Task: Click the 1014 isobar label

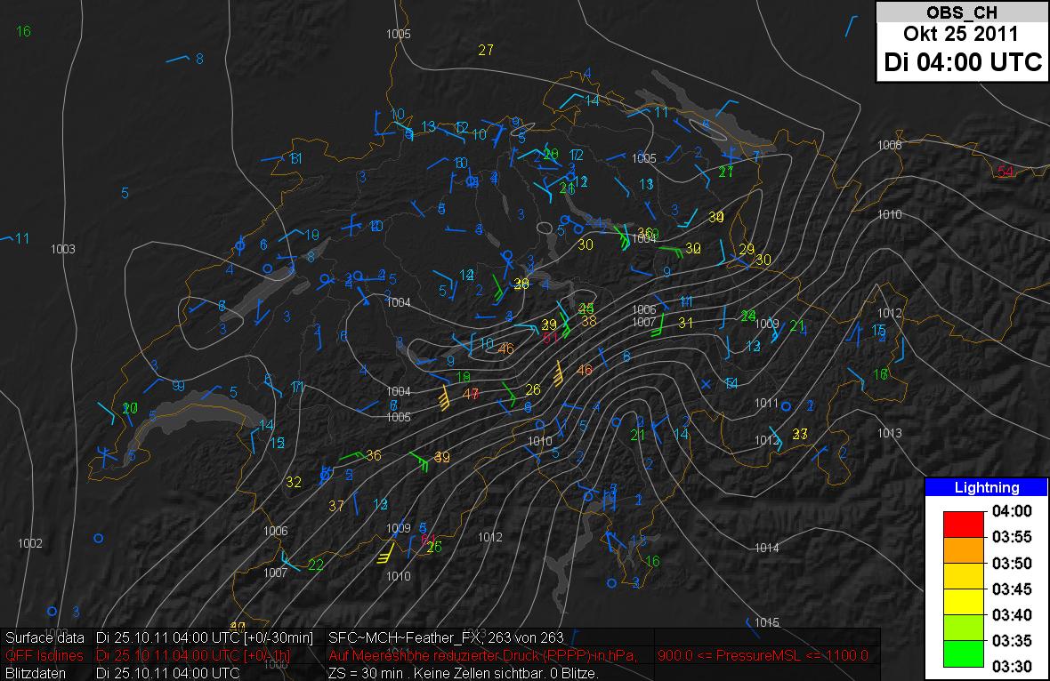Action: click(766, 548)
